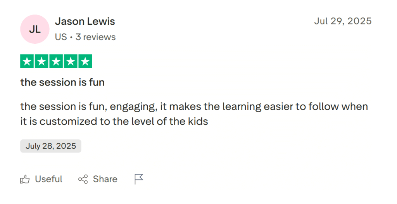The image size is (397, 204).
Task: Open the "the session is fun" review title
Action: [62, 82]
